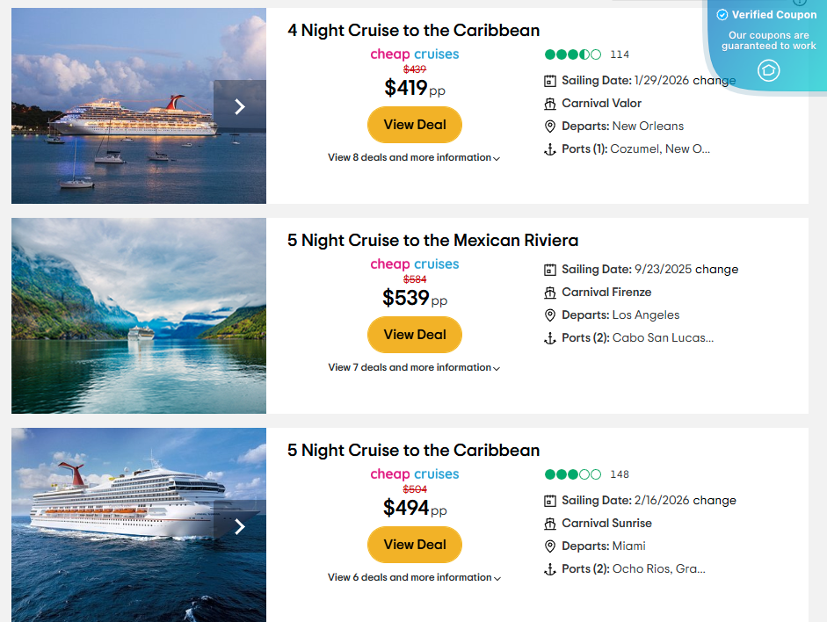Viewport: 827px width, 622px height.
Task: Expand 'View 7 deals and more information'
Action: (x=414, y=367)
